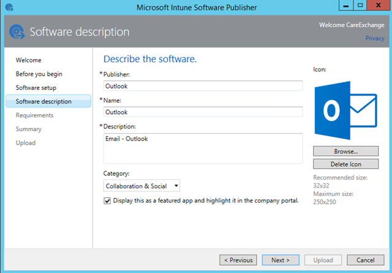The image size is (392, 273).
Task: Minimize the Software Publisher window
Action: point(346,5)
